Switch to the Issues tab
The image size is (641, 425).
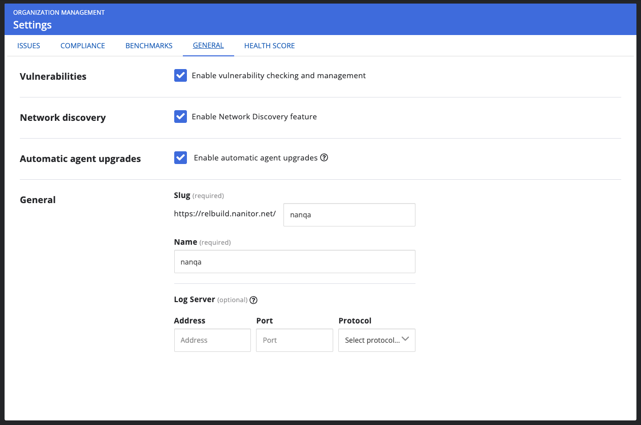point(28,46)
